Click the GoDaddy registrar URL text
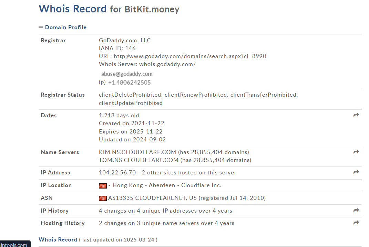 [x=190, y=56]
